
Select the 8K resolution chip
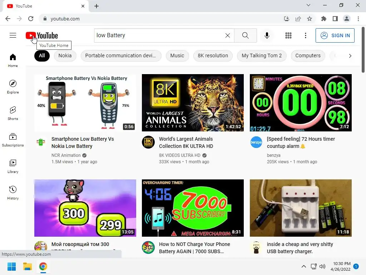point(213,56)
